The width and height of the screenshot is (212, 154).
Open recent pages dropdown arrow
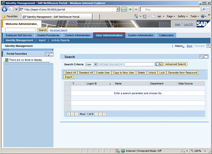16,9
